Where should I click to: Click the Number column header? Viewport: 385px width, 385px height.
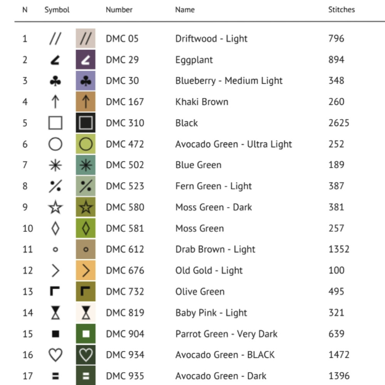119,10
